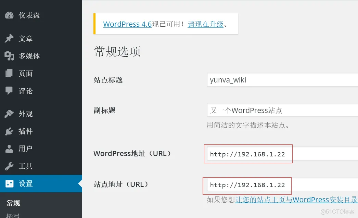Click the 用户 user silhouette icon

point(9,149)
